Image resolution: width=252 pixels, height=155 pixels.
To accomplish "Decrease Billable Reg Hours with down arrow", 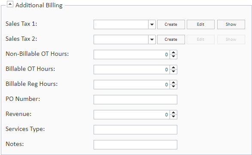I will tap(173, 87).
